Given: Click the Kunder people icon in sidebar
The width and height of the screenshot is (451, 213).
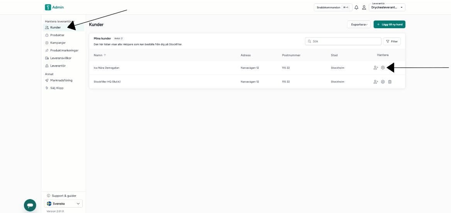Looking at the screenshot, I should click(x=47, y=27).
